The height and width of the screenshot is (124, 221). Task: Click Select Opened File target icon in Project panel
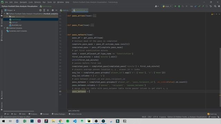[40, 10]
